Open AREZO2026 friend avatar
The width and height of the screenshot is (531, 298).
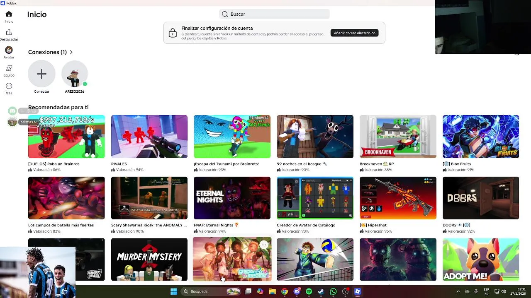click(x=75, y=74)
